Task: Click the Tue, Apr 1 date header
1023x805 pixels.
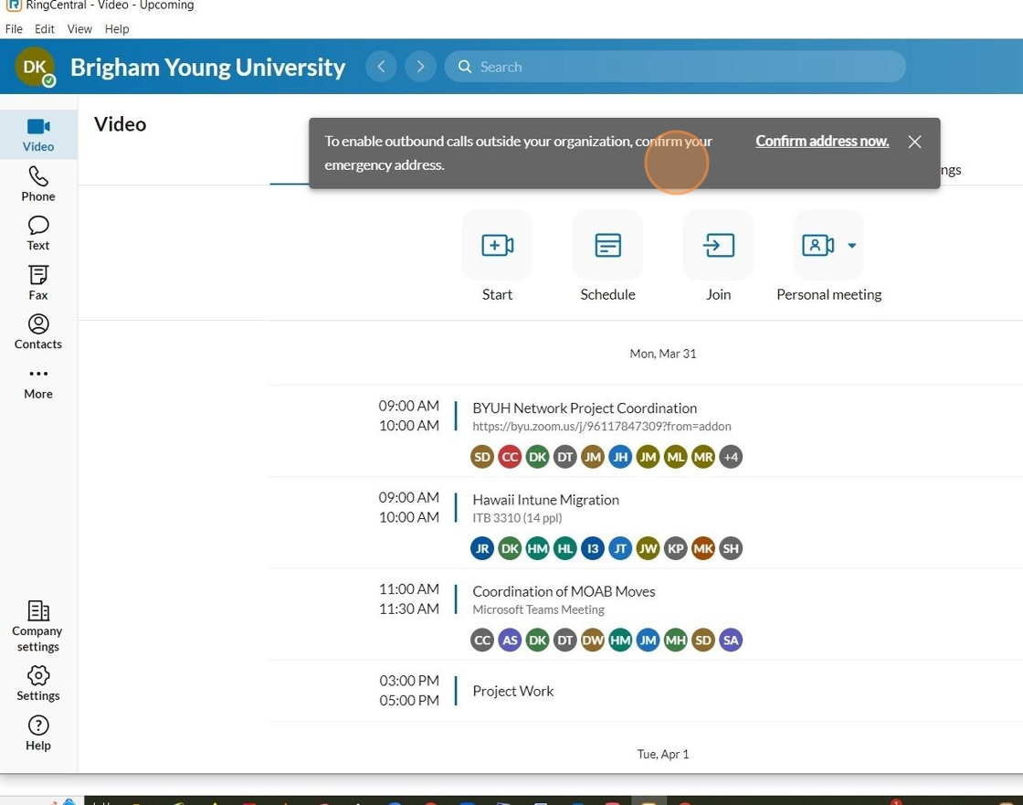Action: click(663, 754)
